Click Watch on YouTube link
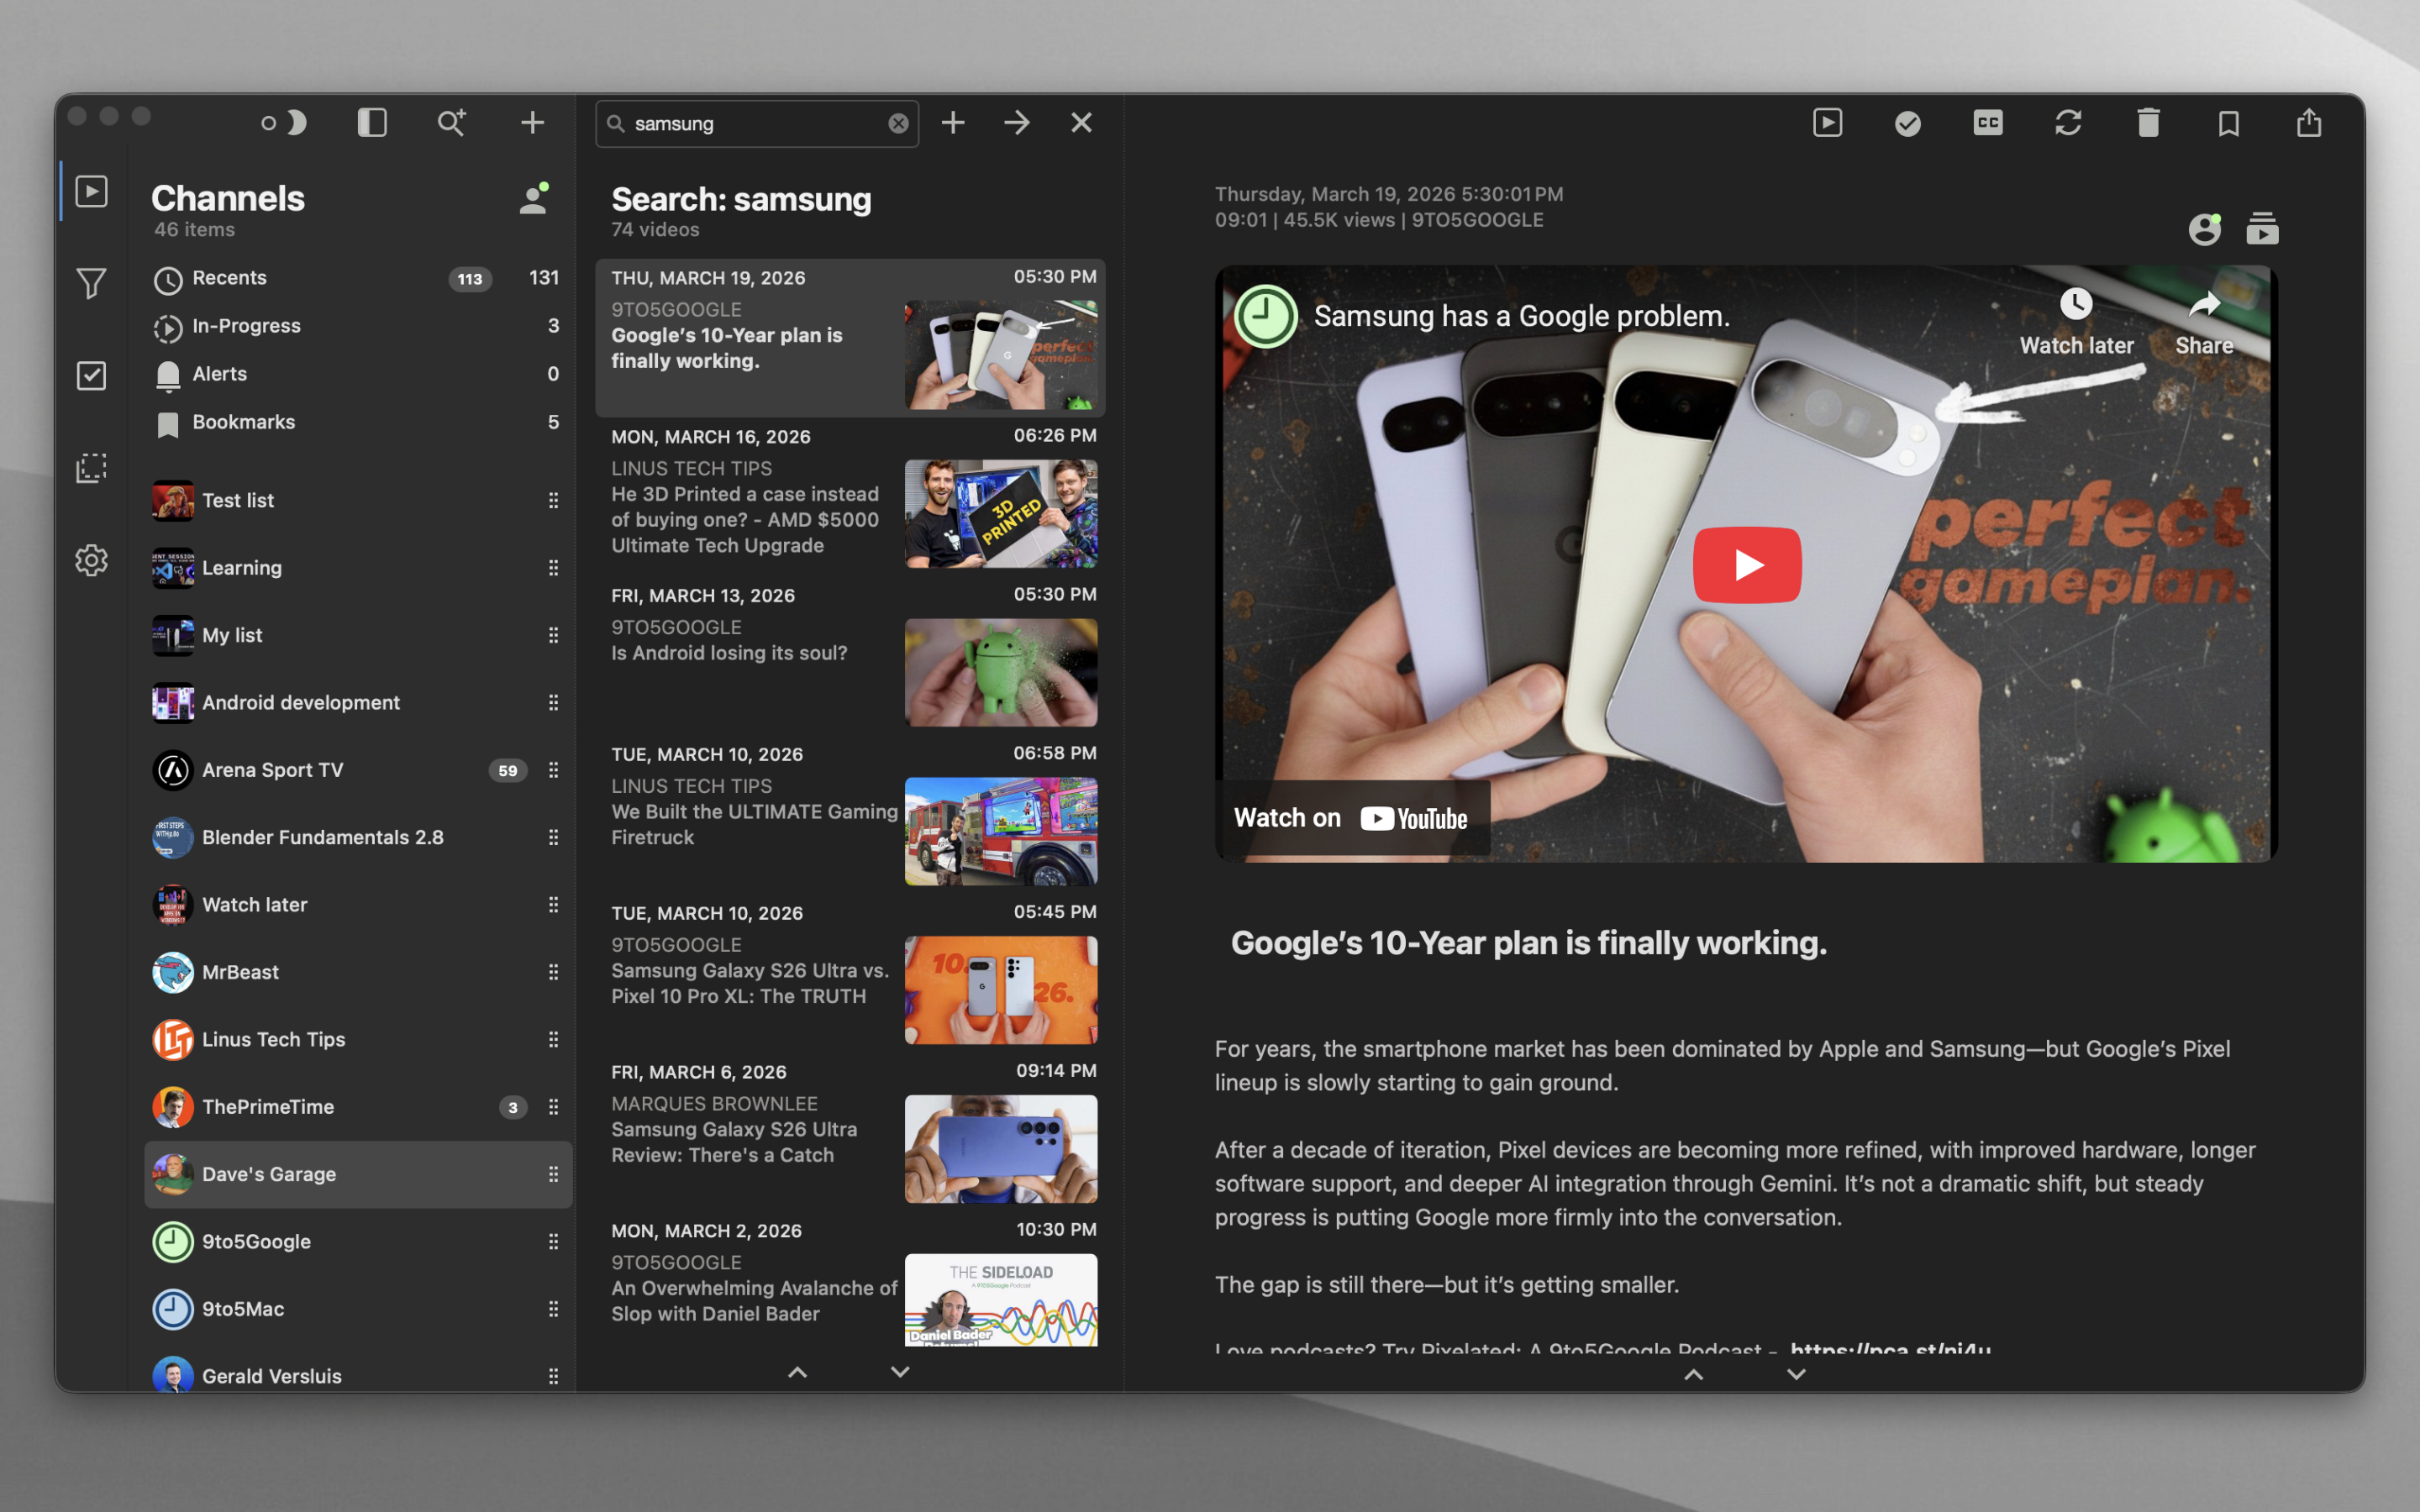The height and width of the screenshot is (1512, 2420). [1351, 818]
